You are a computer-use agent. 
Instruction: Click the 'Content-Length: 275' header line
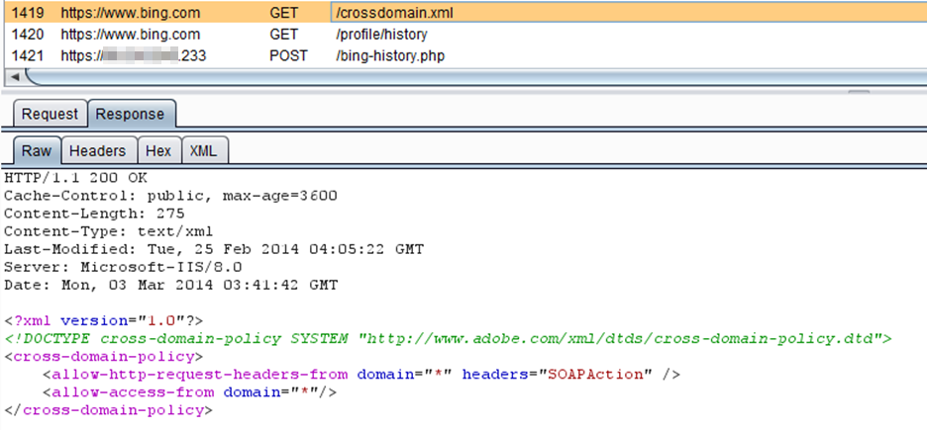(x=94, y=213)
